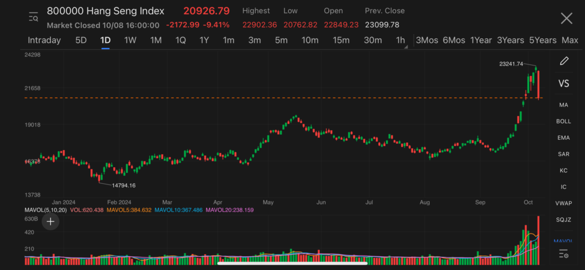
Task: Toggle the EMA overlay
Action: 563,138
